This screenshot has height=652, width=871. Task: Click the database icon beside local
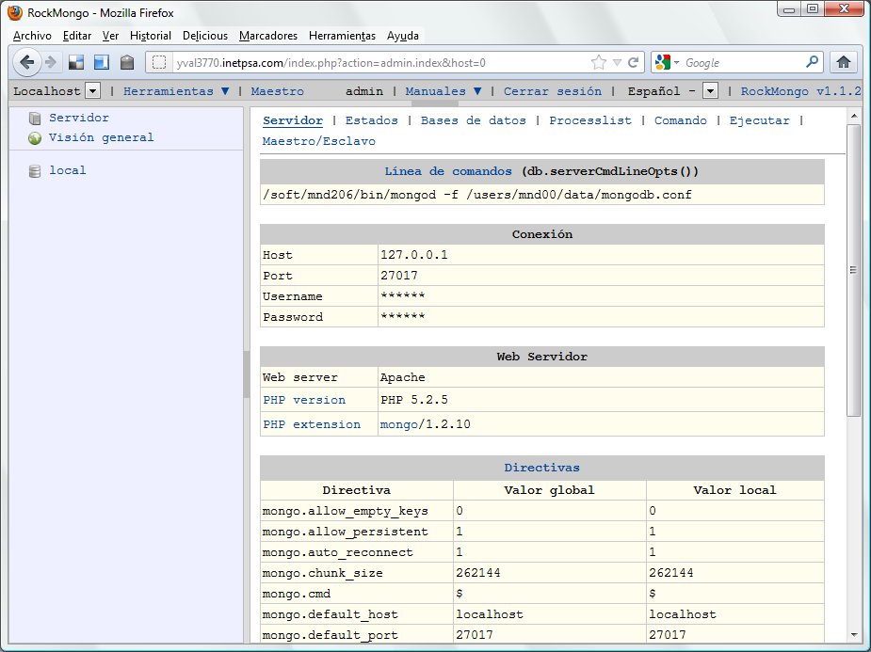coord(35,171)
